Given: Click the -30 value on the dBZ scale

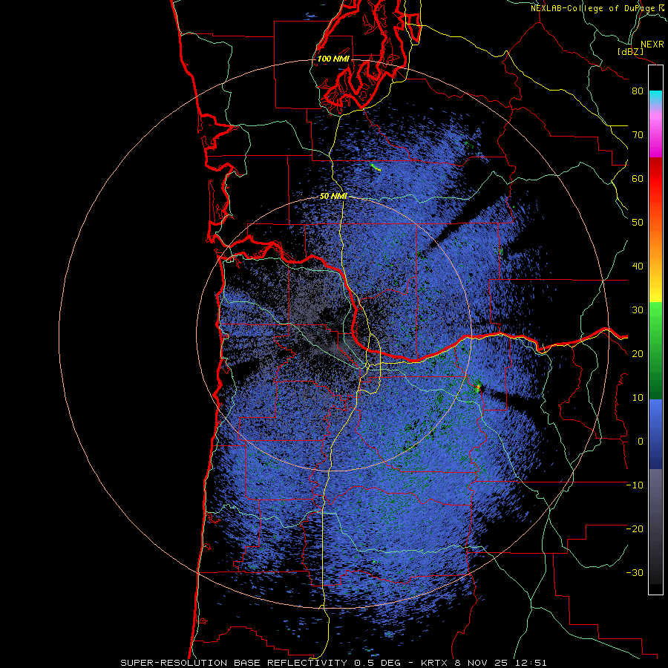Looking at the screenshot, I should coord(635,572).
